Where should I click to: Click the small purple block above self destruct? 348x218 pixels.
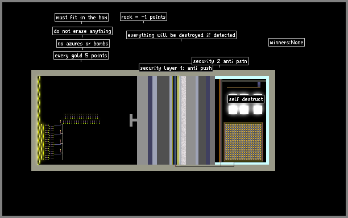click(x=259, y=84)
